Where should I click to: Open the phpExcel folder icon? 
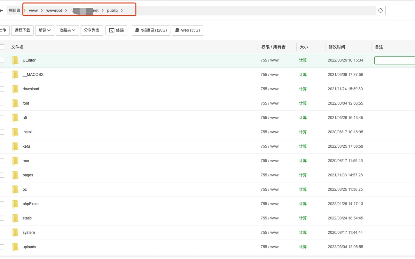pyautogui.click(x=15, y=204)
